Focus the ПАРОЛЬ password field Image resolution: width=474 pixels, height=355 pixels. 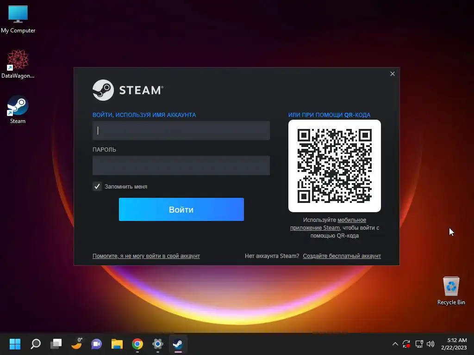[181, 165]
